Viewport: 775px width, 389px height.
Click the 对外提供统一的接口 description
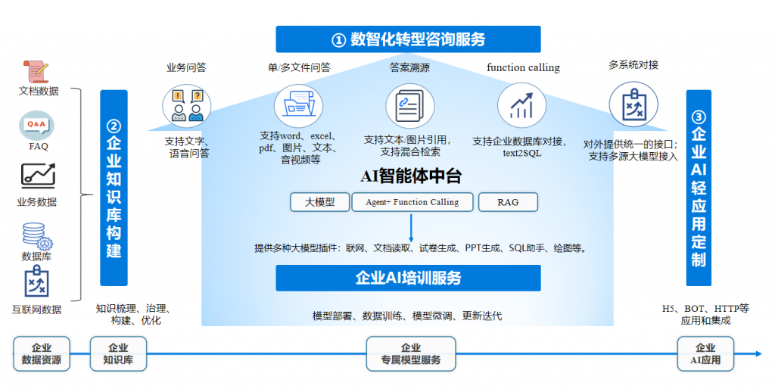point(633,151)
